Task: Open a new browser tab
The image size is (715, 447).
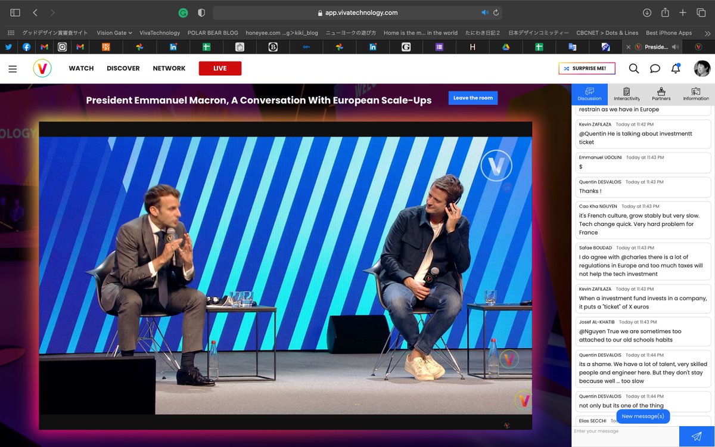Action: [x=683, y=13]
